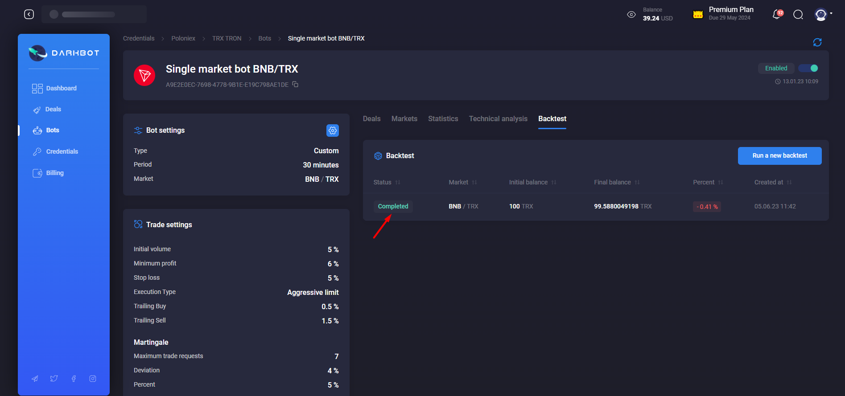The width and height of the screenshot is (845, 396).
Task: Click the Backtest cube icon
Action: 378,156
